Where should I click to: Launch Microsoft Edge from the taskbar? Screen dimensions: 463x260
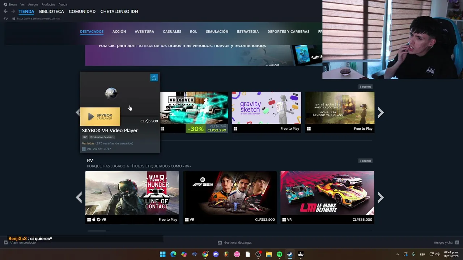click(173, 254)
